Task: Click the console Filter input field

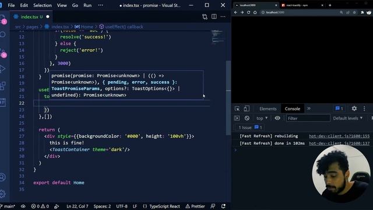Action: coord(308,118)
